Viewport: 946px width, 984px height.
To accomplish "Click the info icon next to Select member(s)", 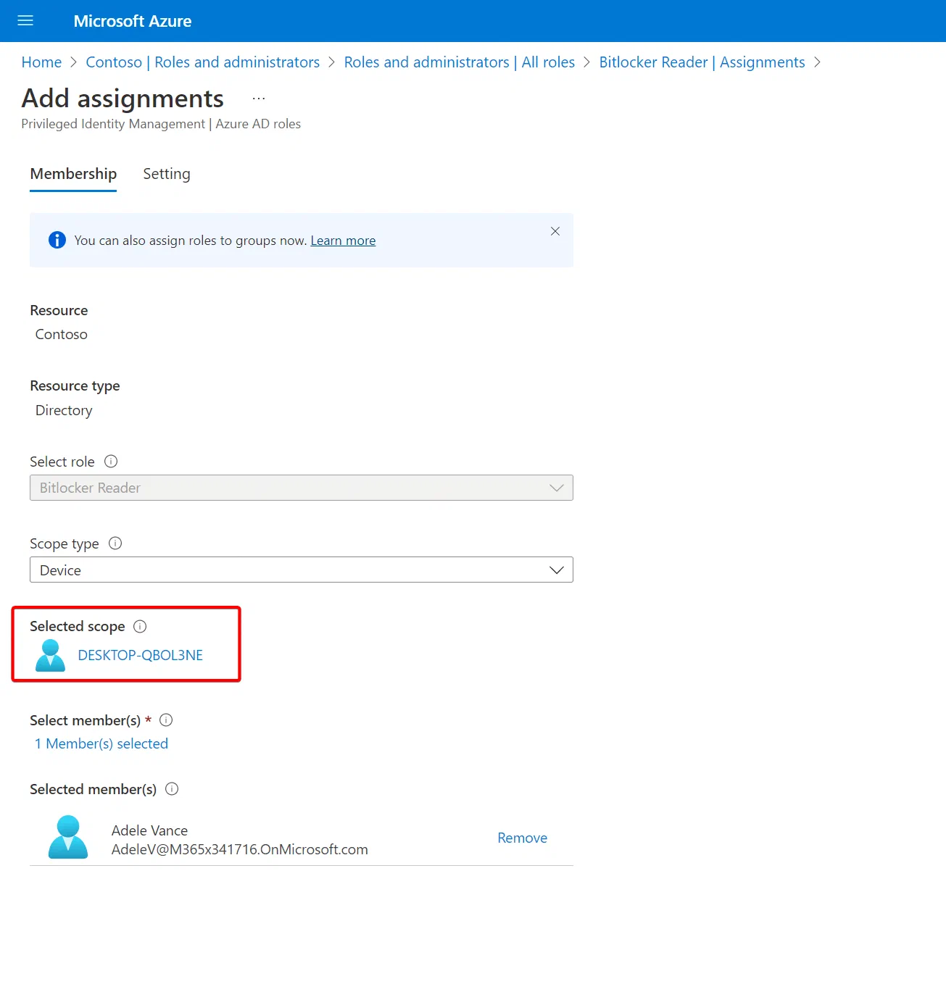I will 166,720.
